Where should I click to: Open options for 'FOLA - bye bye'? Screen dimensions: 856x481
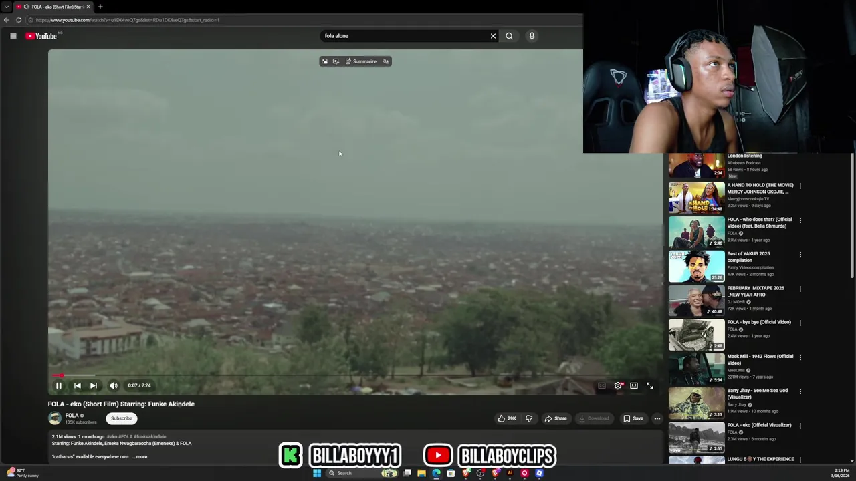800,323
